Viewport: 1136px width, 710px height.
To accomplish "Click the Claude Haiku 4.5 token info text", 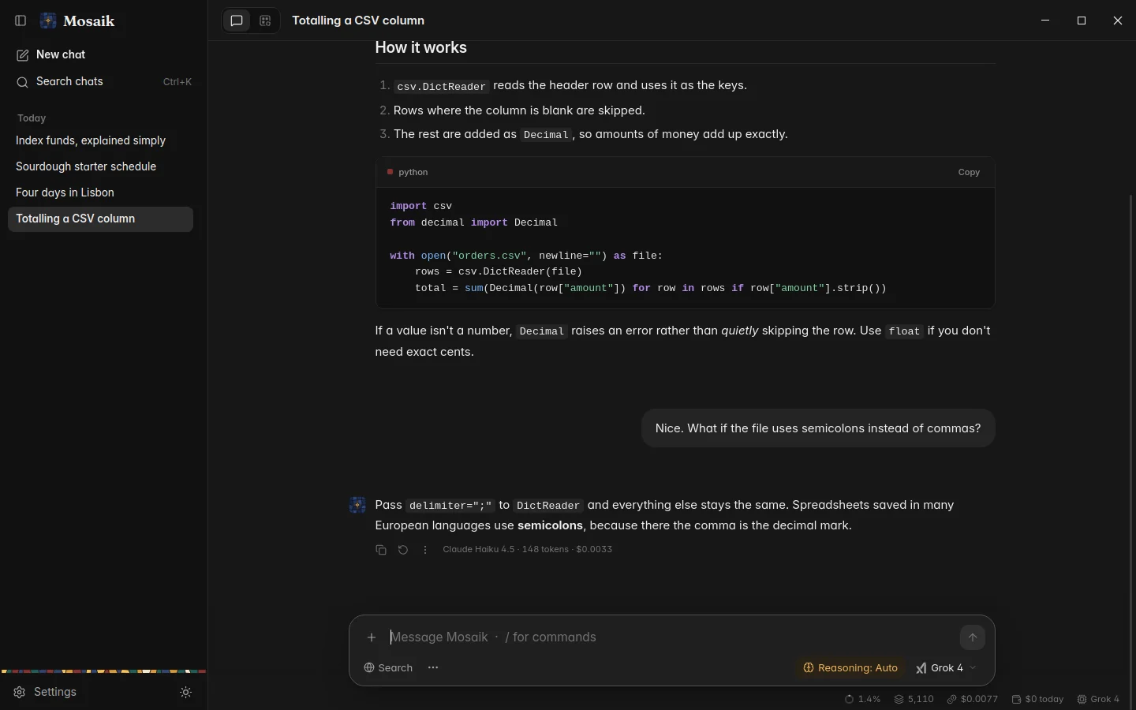I will pos(527,550).
